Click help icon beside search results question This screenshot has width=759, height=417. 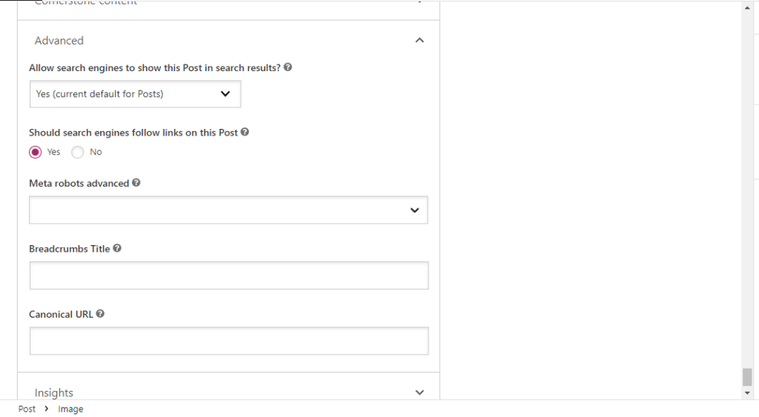288,67
